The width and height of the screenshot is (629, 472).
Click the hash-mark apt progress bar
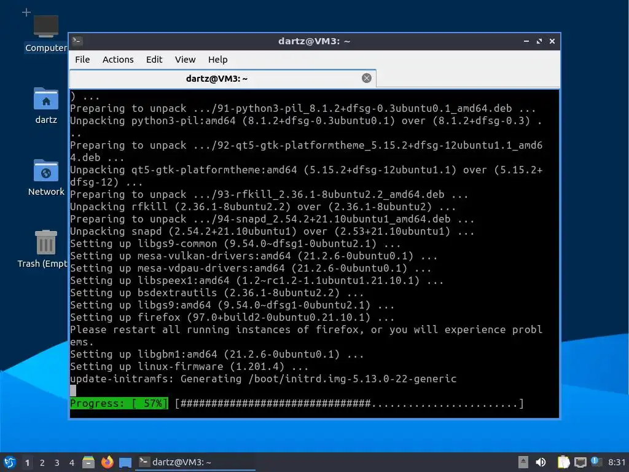click(x=349, y=403)
